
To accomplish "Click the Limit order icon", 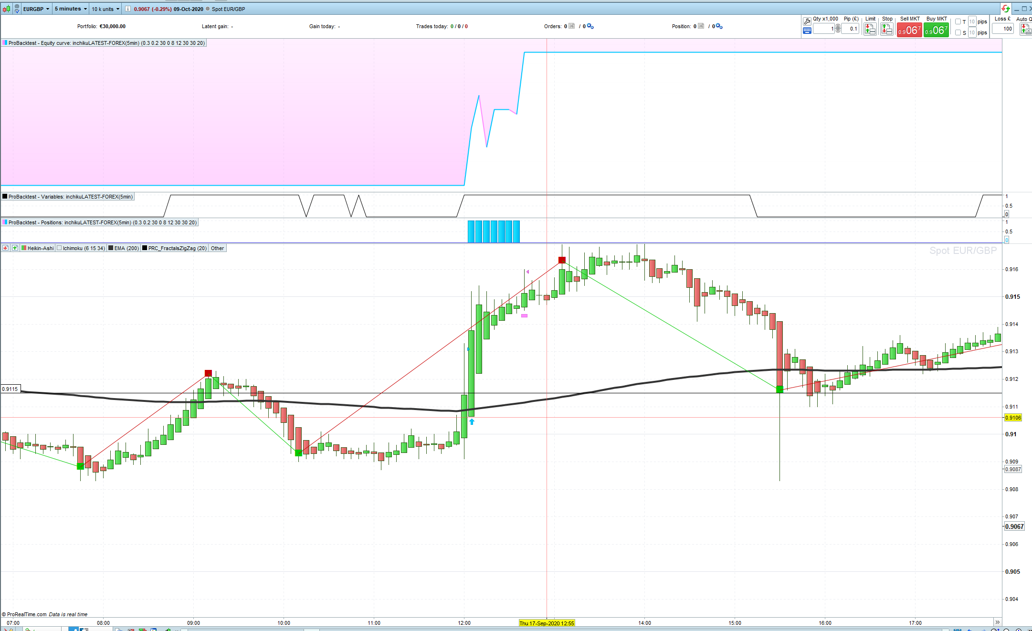I will 870,29.
